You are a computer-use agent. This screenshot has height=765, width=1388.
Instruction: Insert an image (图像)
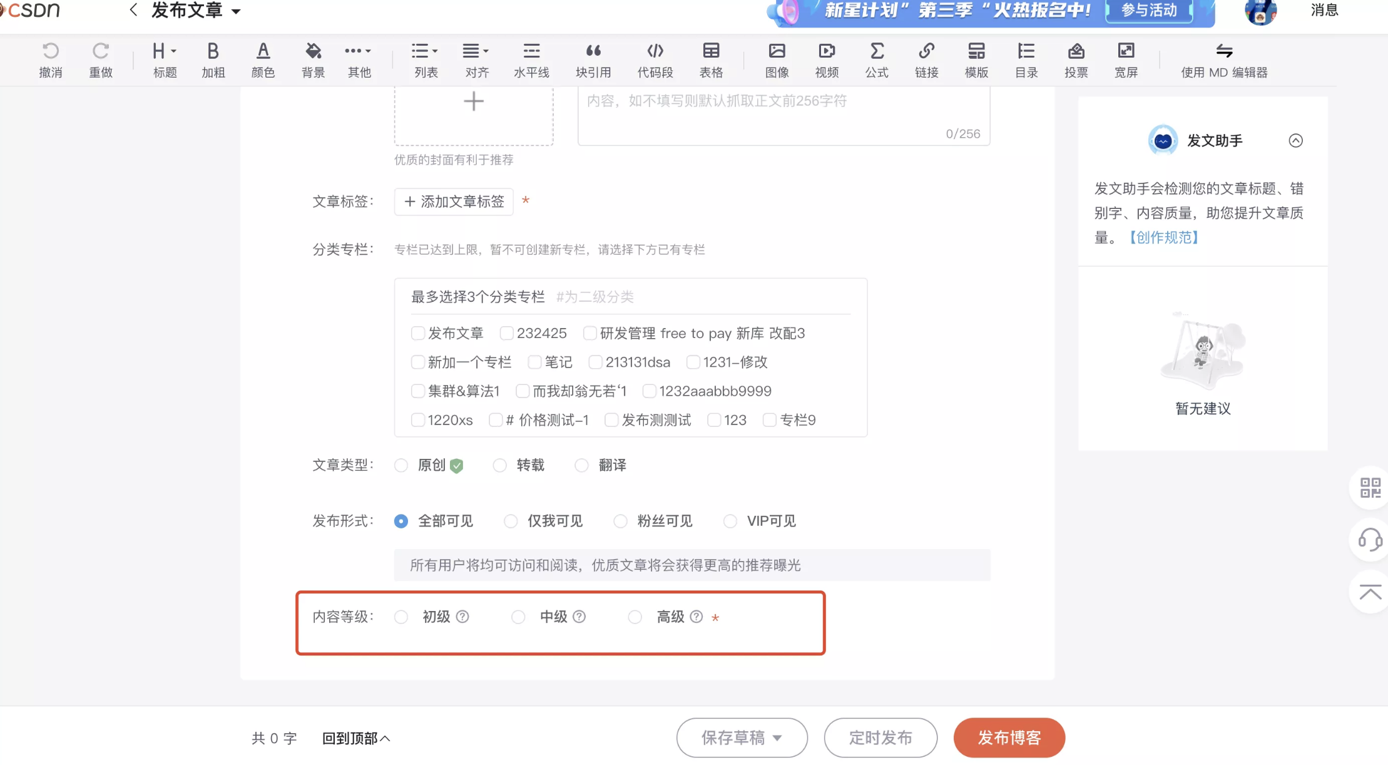point(777,59)
